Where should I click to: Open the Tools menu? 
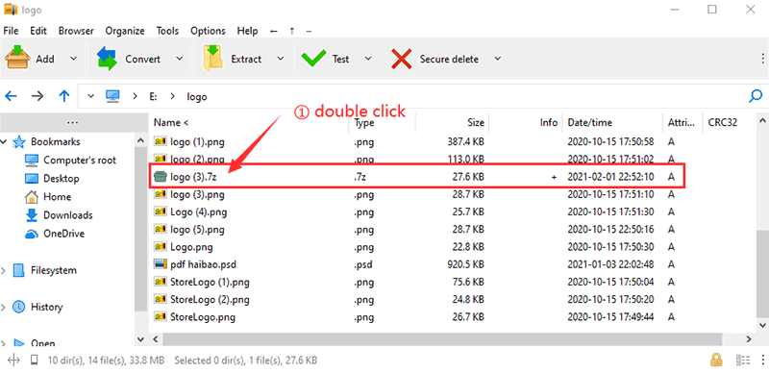pyautogui.click(x=167, y=31)
